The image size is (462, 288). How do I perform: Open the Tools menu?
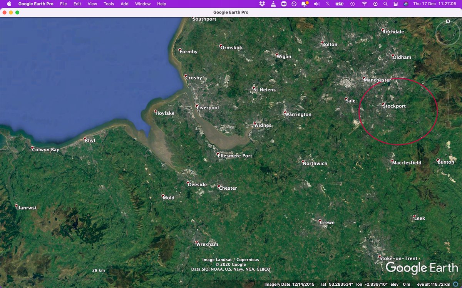pos(109,4)
